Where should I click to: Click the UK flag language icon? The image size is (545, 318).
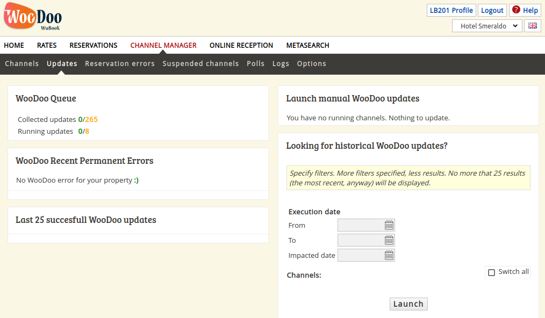[x=533, y=26]
